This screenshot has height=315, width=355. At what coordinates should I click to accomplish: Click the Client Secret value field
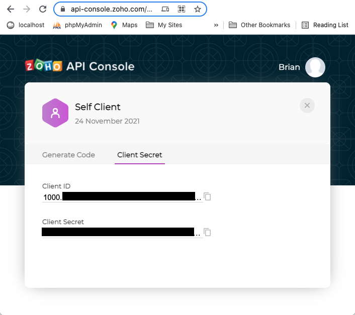[x=122, y=232]
